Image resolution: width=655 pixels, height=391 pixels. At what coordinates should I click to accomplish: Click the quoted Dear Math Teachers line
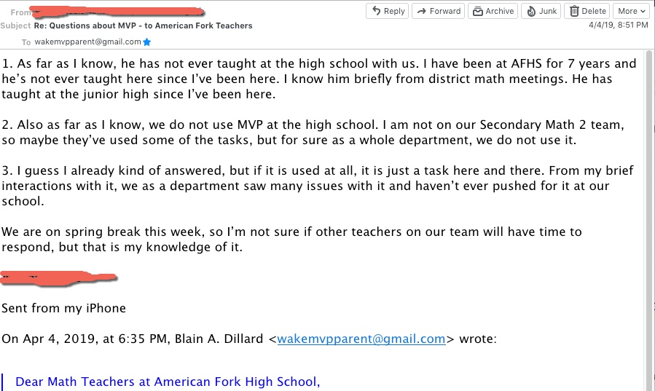point(168,382)
